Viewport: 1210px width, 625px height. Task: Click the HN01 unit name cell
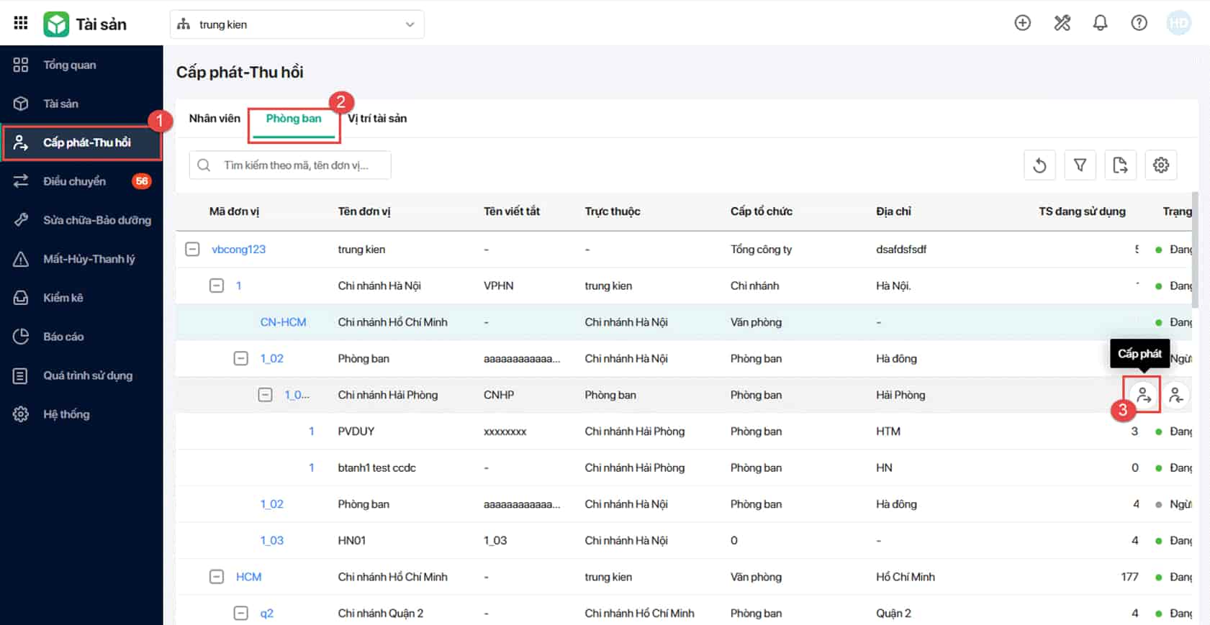(352, 541)
